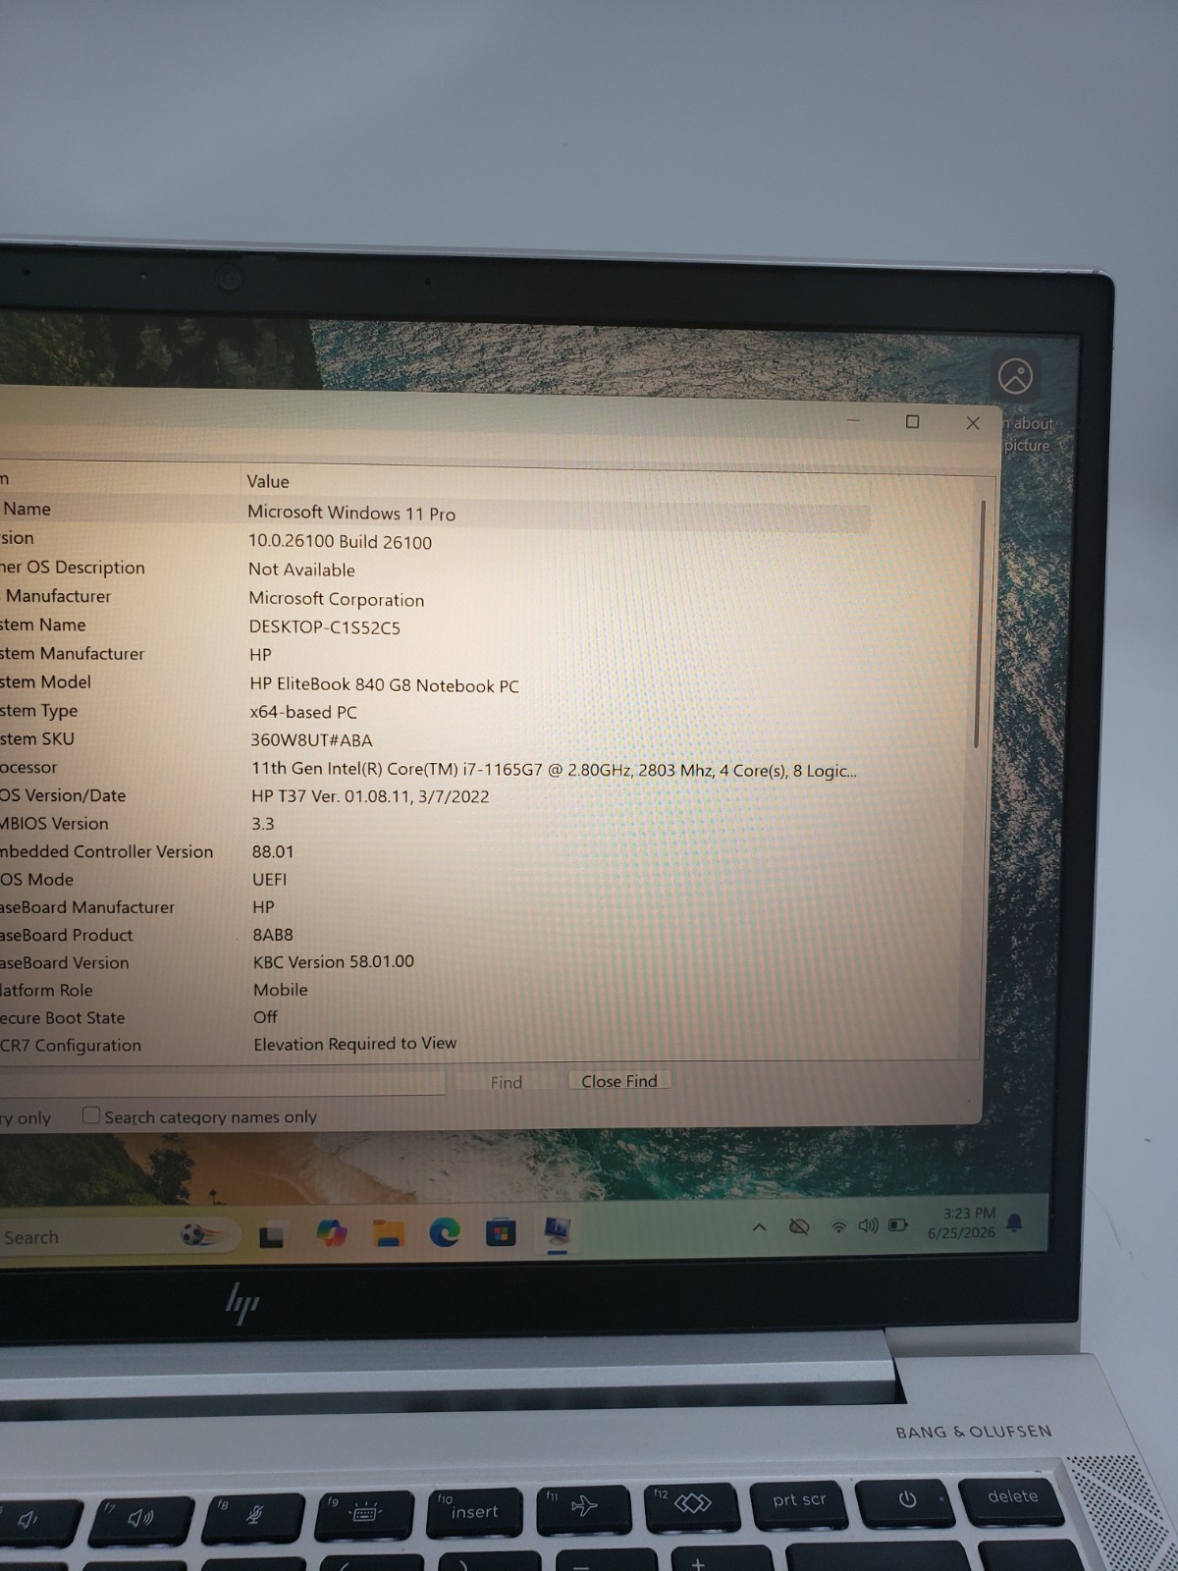Image resolution: width=1178 pixels, height=1571 pixels.
Task: Select the BaseBoard Manufacturer 'HP' value
Action: 263,906
